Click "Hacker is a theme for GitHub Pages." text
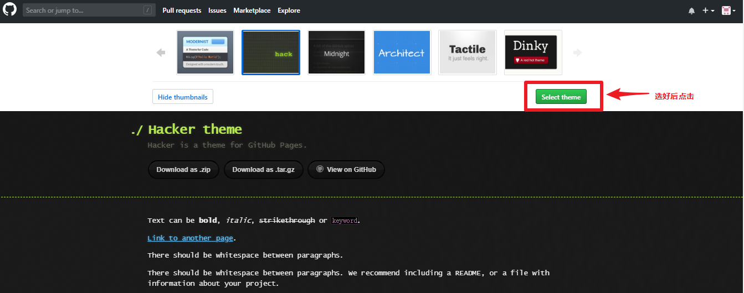The height and width of the screenshot is (293, 744). point(227,145)
